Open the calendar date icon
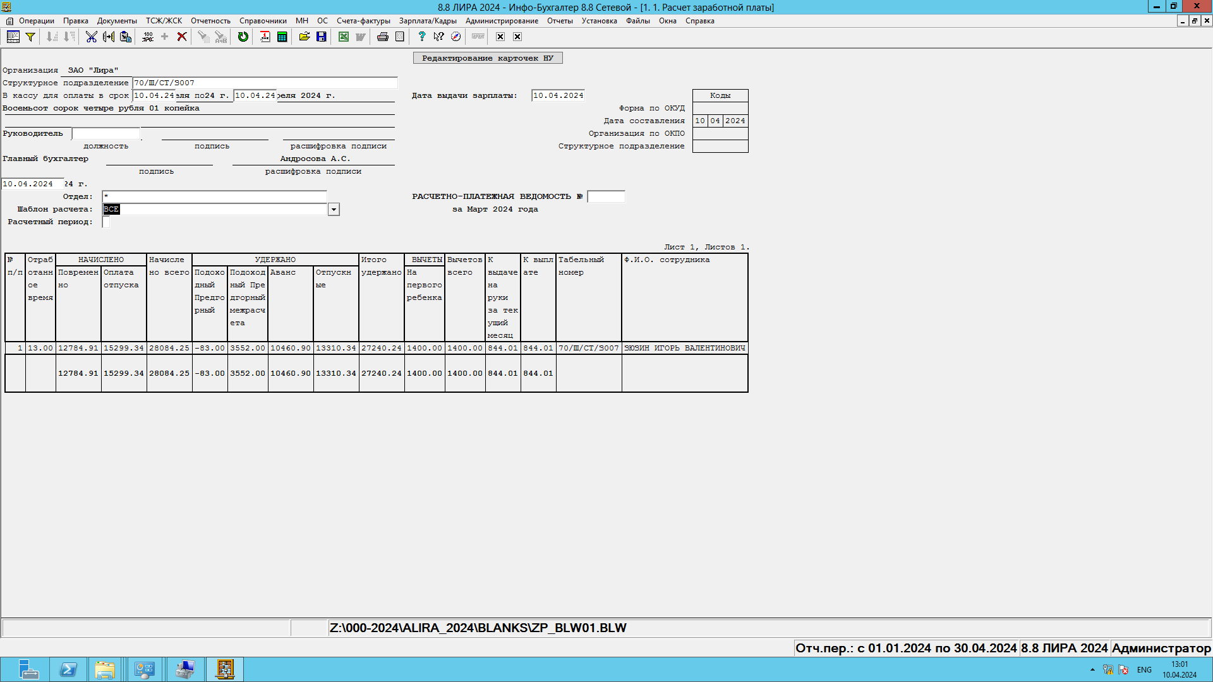Viewport: 1213px width, 682px height. click(x=265, y=37)
